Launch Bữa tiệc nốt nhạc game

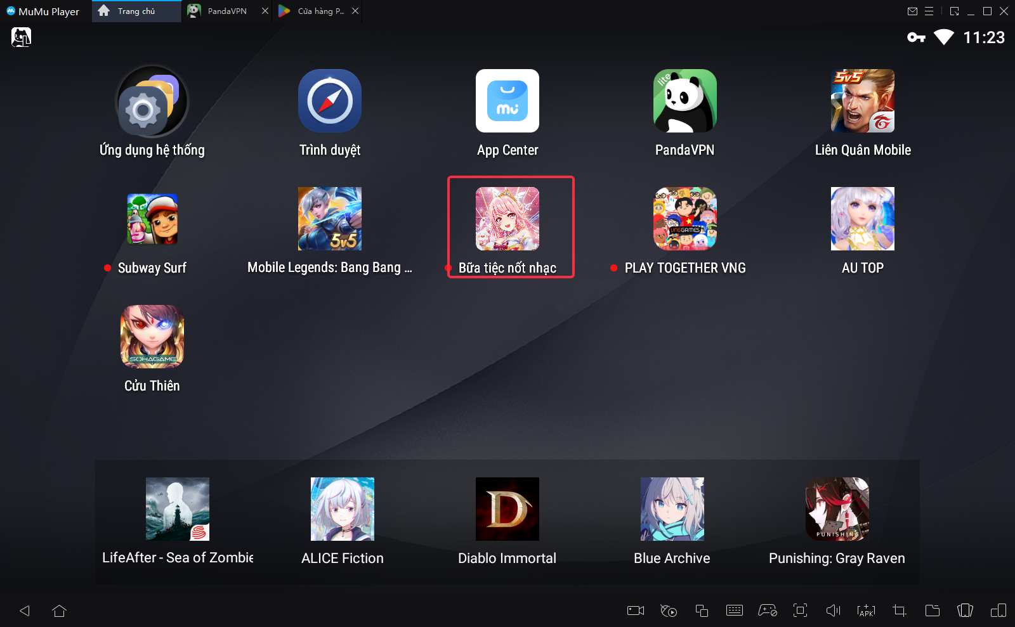507,219
